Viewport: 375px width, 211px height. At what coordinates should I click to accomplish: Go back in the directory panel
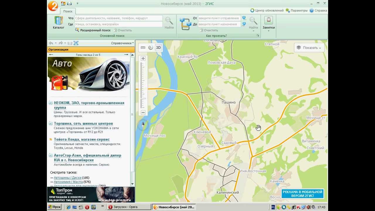pos(51,43)
